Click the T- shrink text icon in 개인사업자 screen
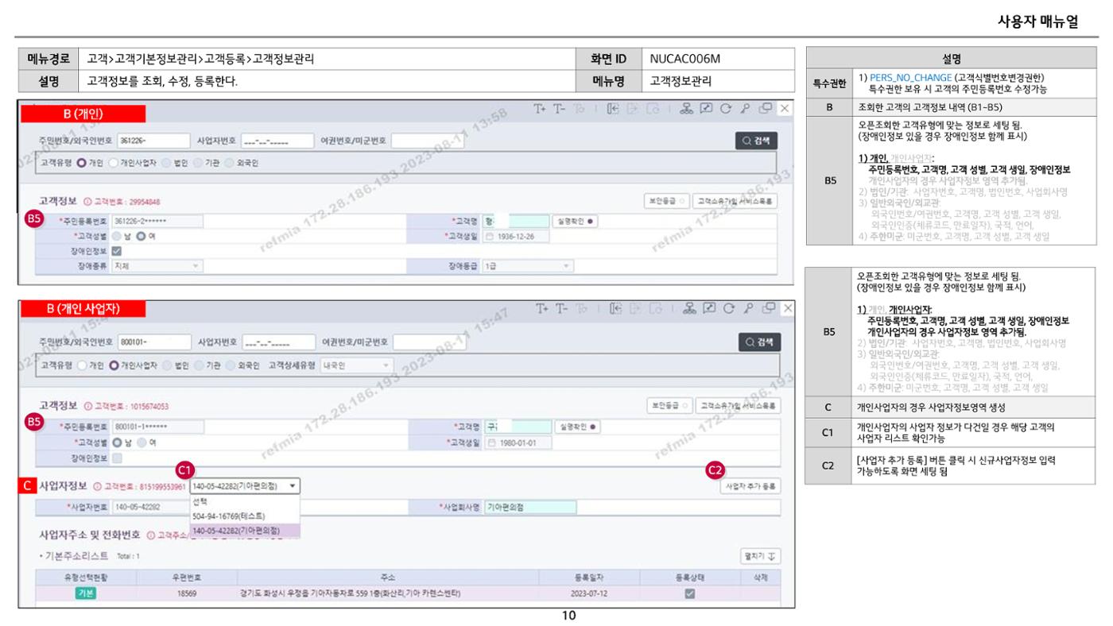 click(x=563, y=307)
